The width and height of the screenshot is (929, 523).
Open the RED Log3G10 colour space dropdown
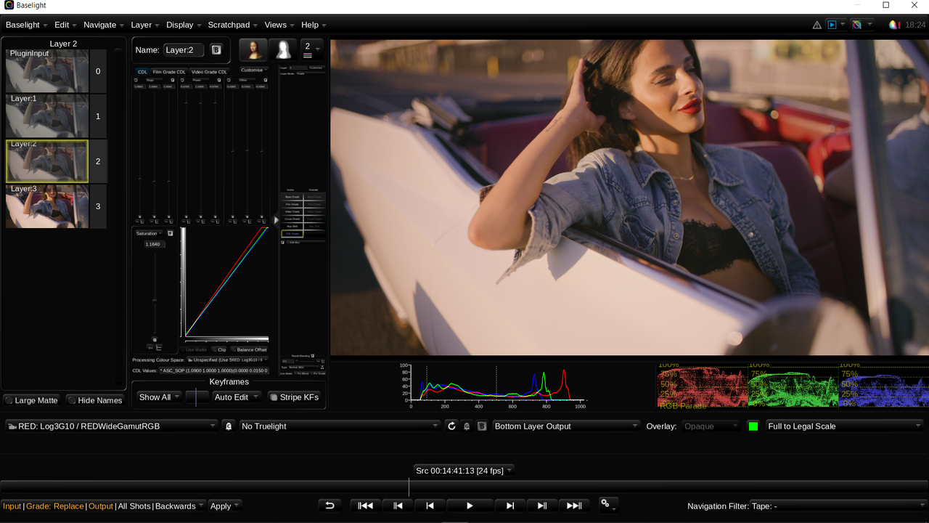click(112, 426)
